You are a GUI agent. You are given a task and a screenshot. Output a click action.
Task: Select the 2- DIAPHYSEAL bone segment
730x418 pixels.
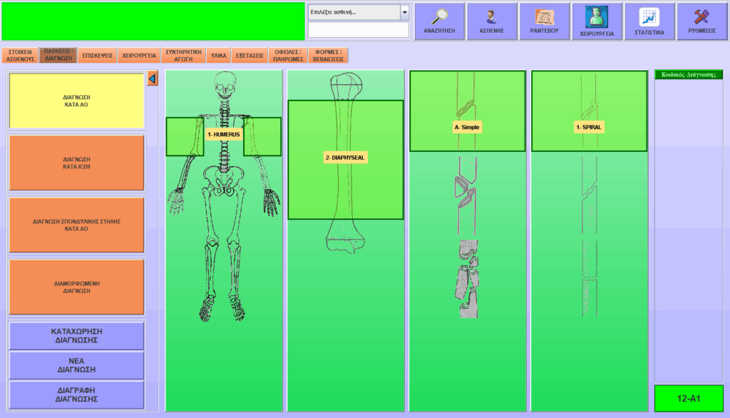[345, 158]
